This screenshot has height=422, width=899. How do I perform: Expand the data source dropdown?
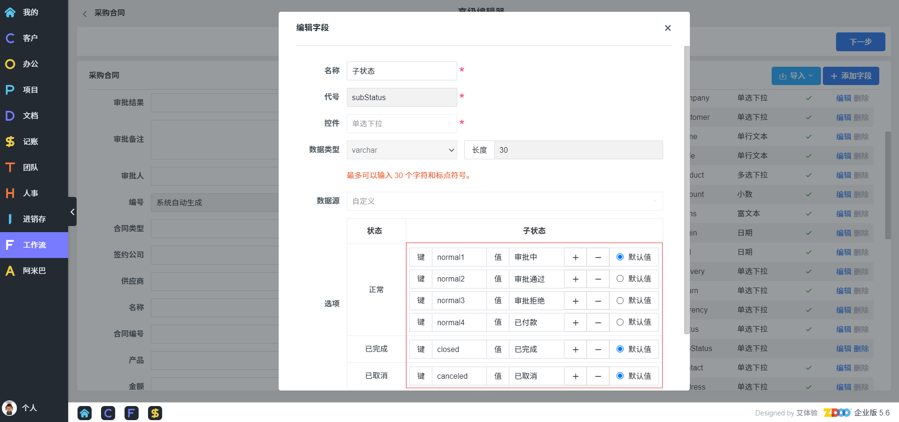coord(504,201)
